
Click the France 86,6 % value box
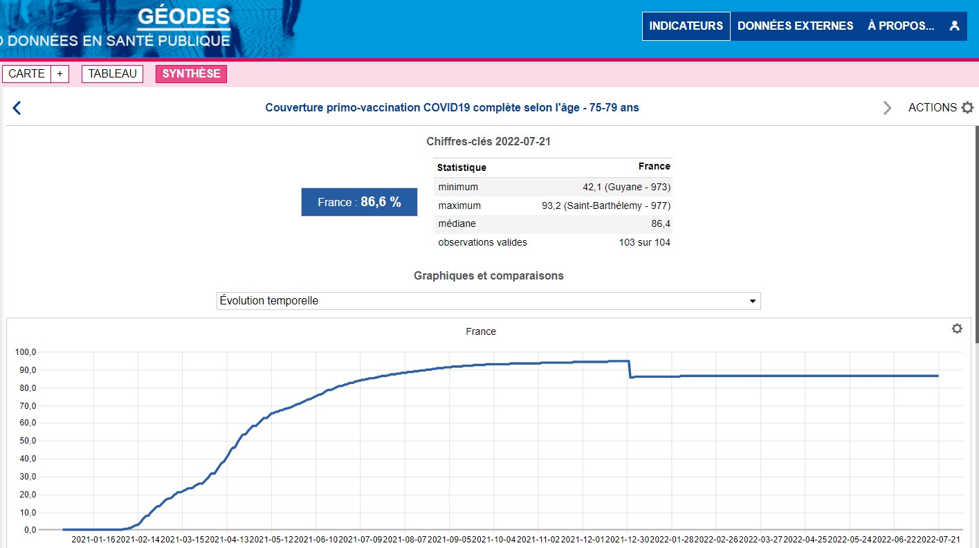tap(359, 202)
